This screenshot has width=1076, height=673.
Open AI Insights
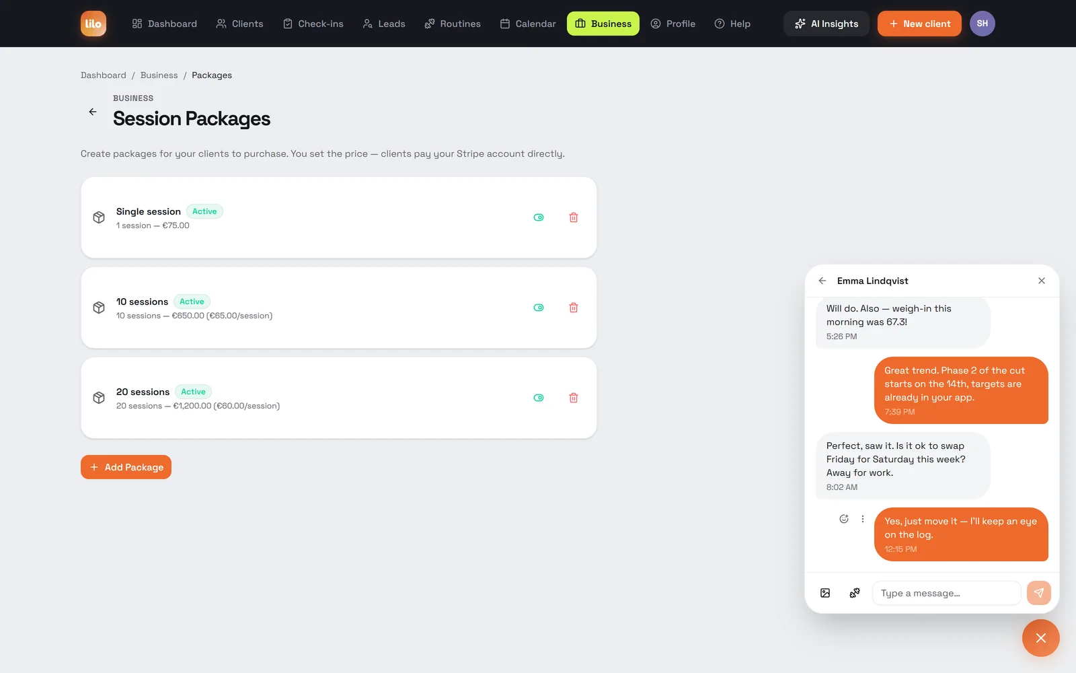click(x=827, y=24)
